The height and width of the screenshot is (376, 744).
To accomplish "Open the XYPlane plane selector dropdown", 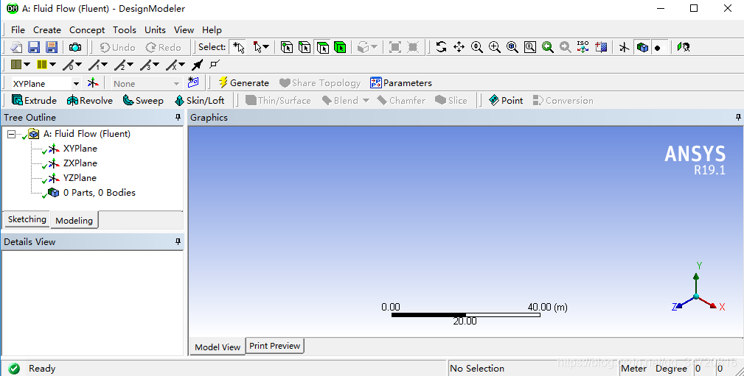I will 76,84.
